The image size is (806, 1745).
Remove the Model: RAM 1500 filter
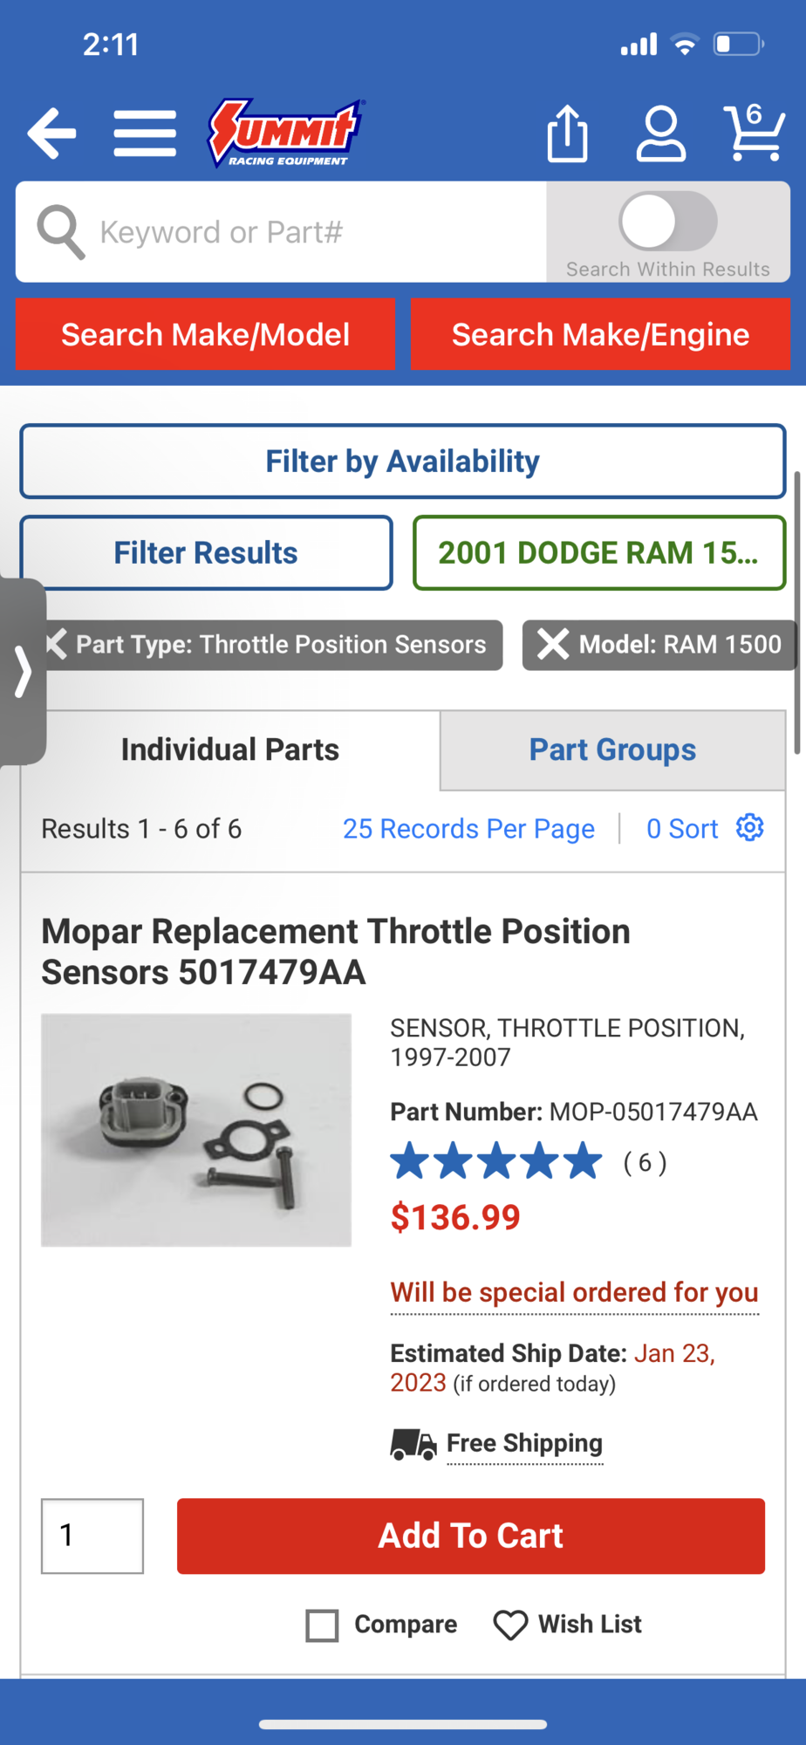pos(553,645)
